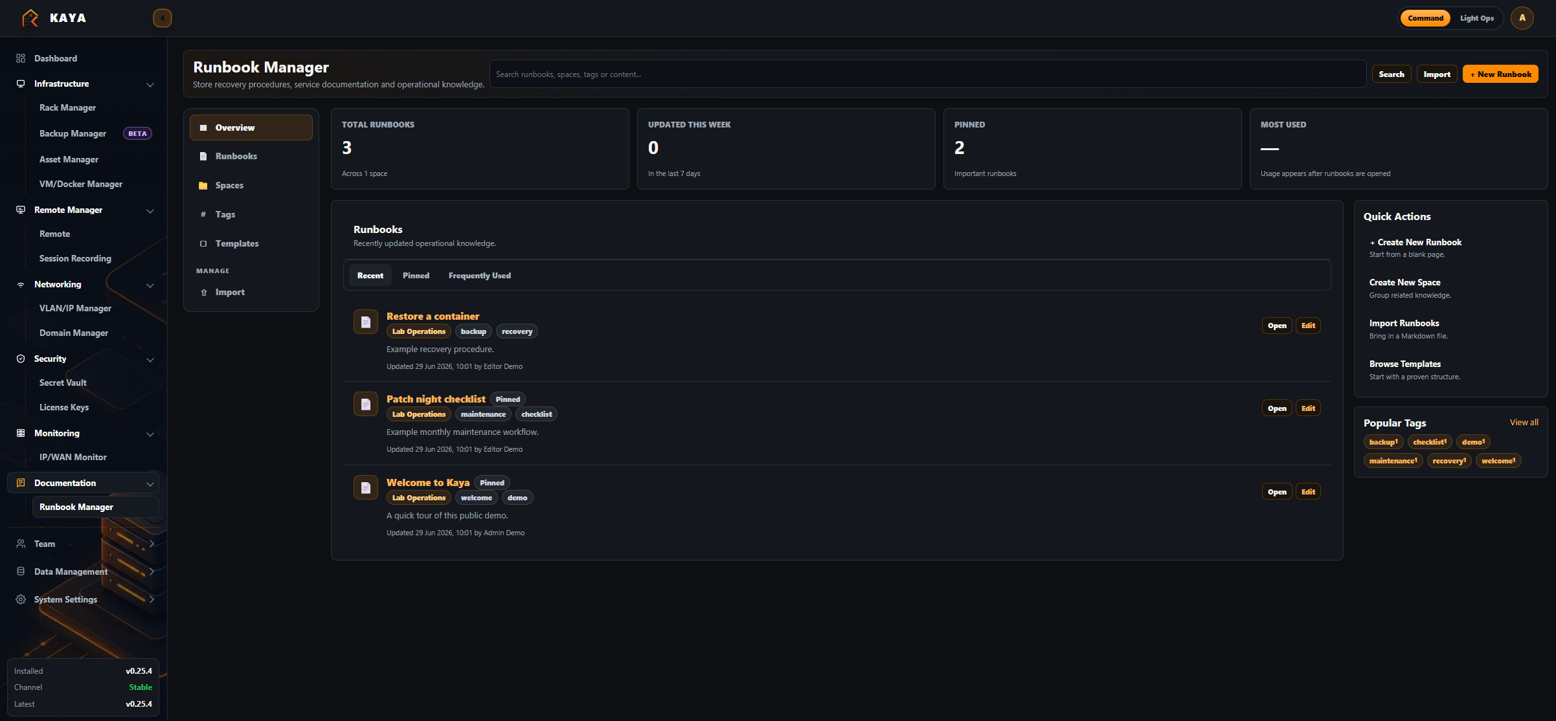Click the Templates square icon
1556x721 pixels.
click(x=203, y=243)
